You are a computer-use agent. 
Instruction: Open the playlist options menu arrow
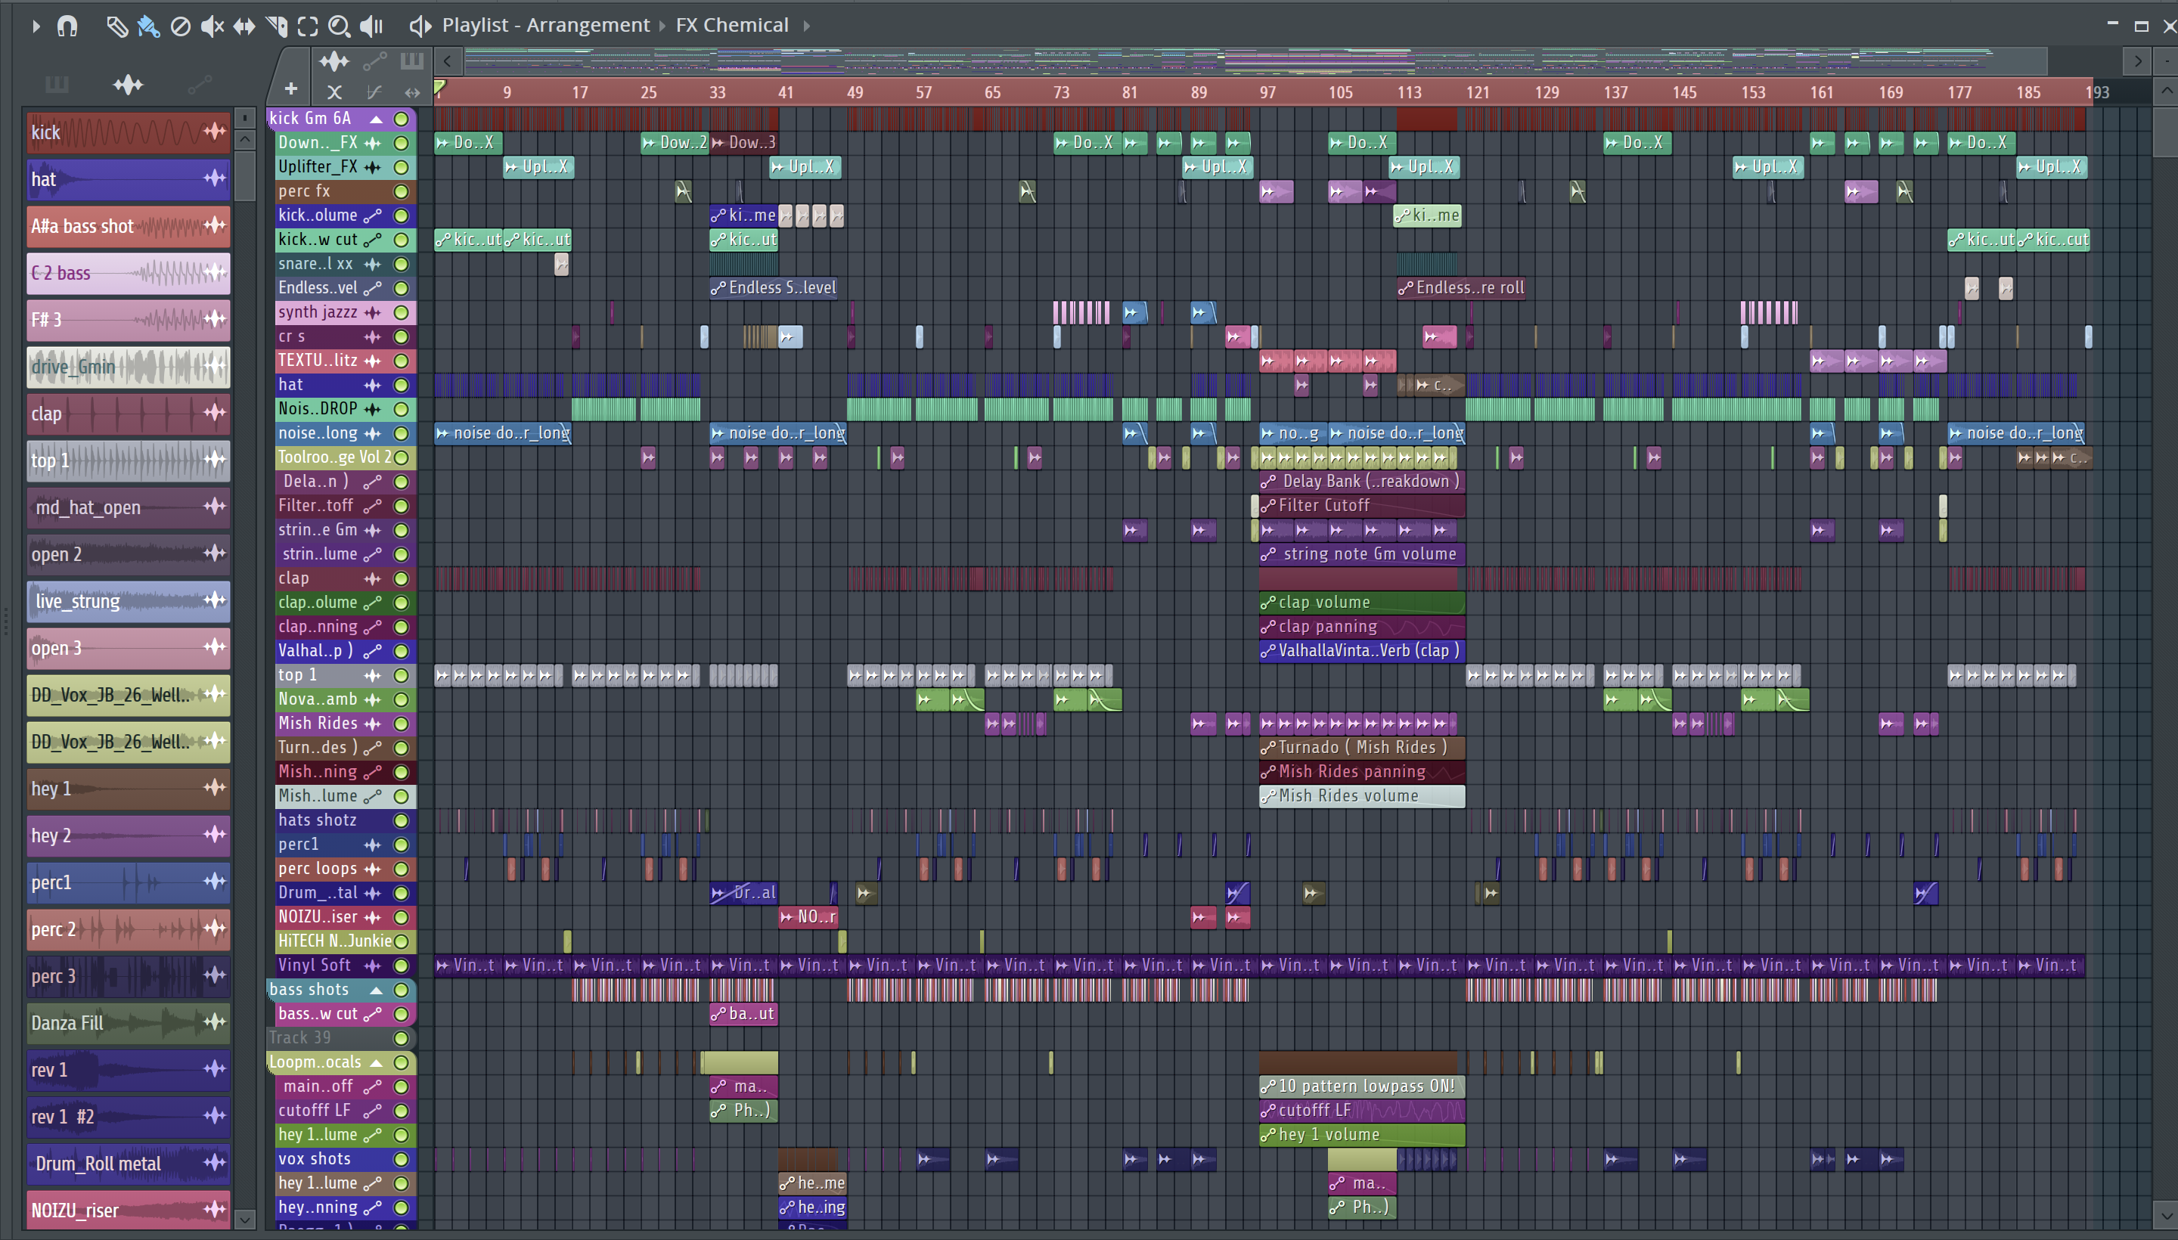(35, 26)
